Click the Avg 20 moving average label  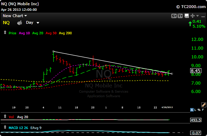click(38, 33)
